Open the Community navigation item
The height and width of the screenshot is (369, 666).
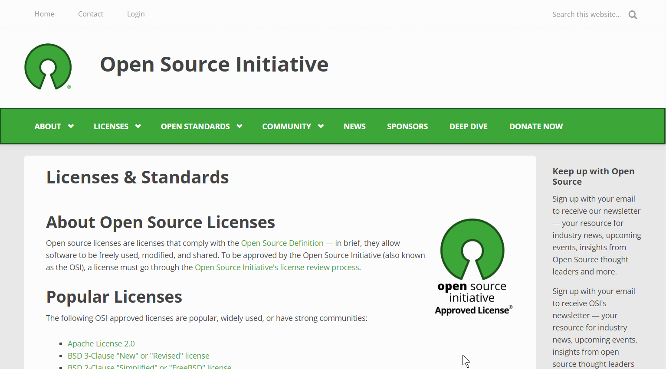point(286,126)
